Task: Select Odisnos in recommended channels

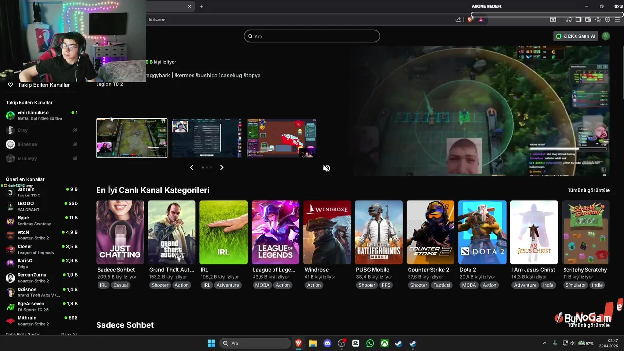Action: tap(41, 292)
